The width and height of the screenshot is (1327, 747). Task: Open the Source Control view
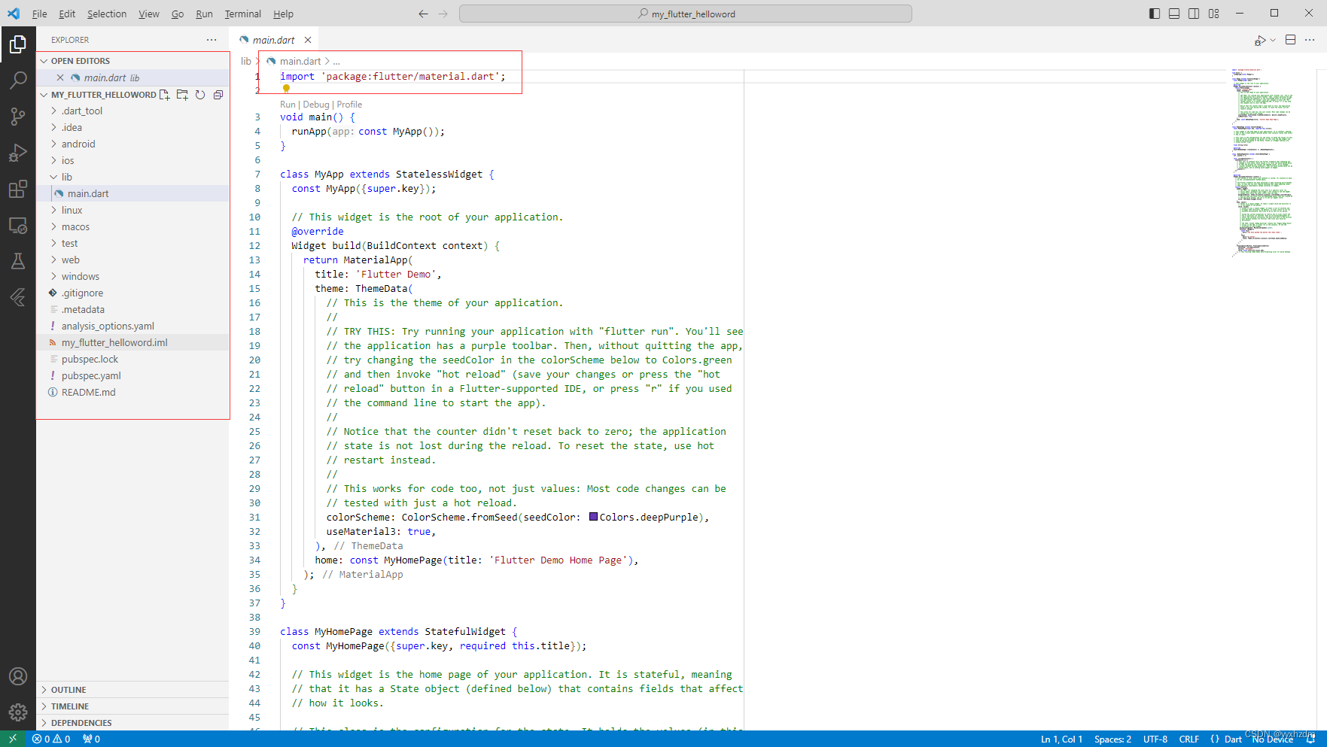(x=18, y=117)
